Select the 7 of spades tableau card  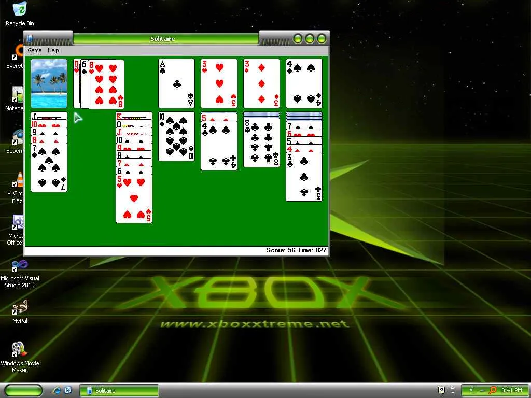coord(49,167)
